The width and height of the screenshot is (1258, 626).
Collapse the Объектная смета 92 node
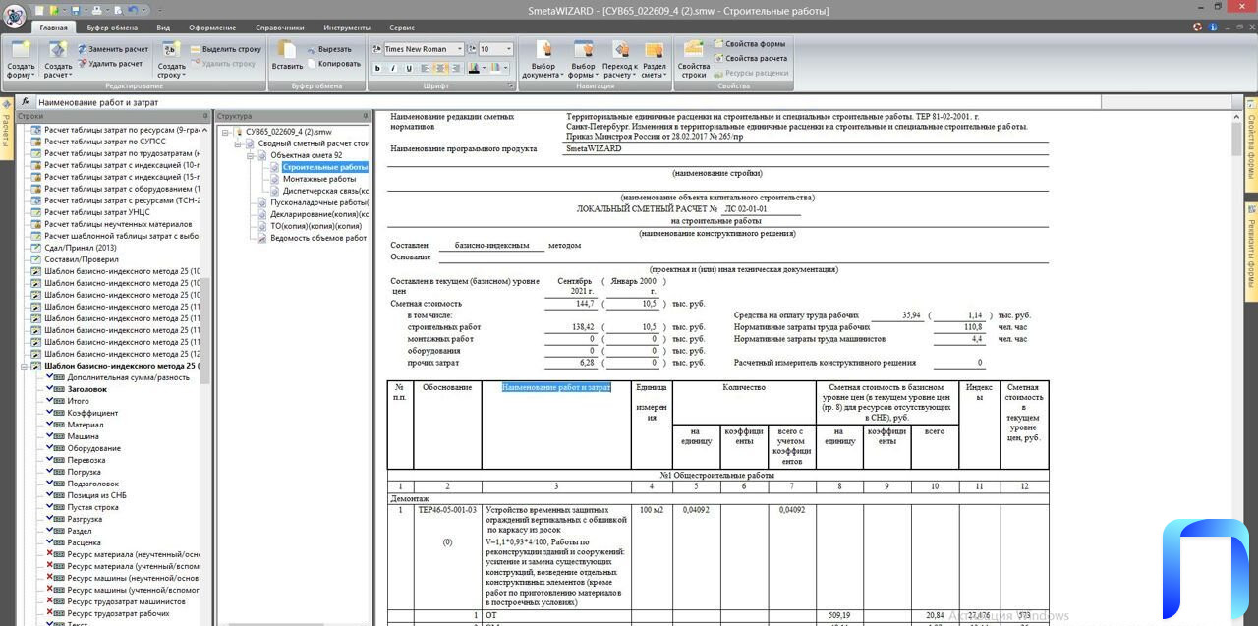(x=251, y=155)
